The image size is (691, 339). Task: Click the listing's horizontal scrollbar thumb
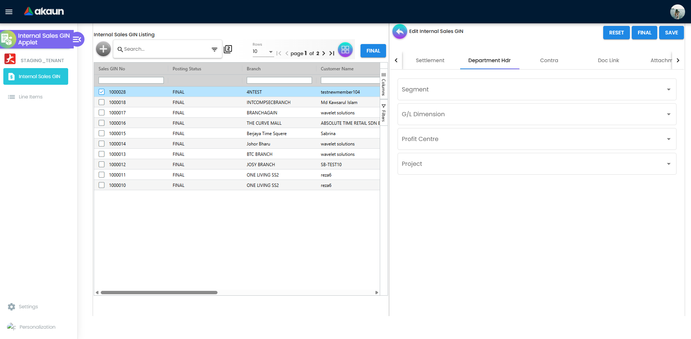tap(159, 292)
